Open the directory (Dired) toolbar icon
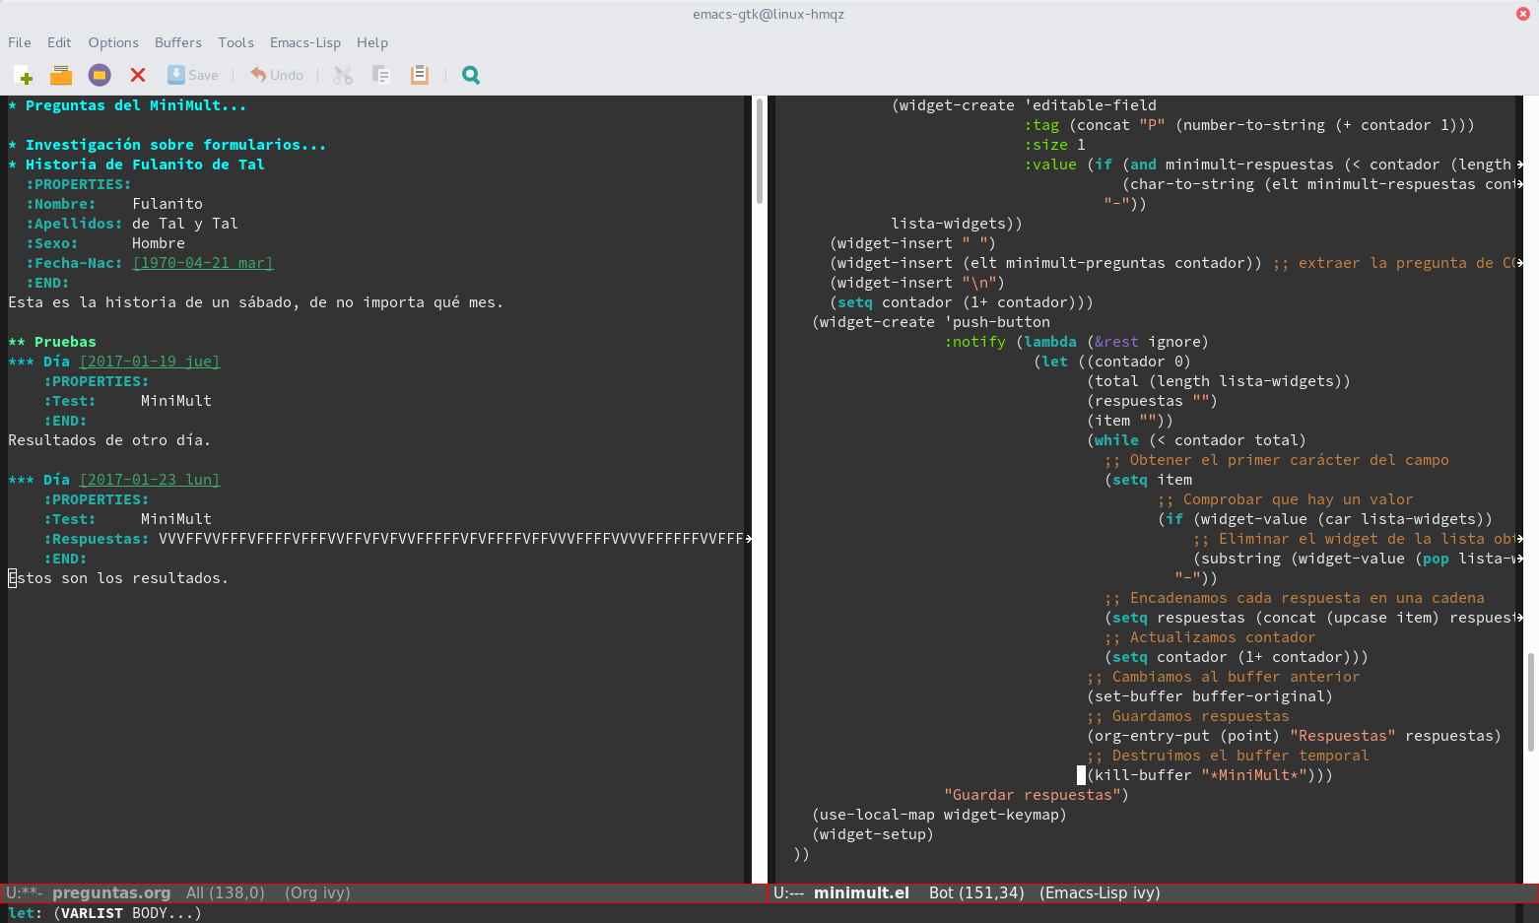The height and width of the screenshot is (923, 1539). click(100, 75)
